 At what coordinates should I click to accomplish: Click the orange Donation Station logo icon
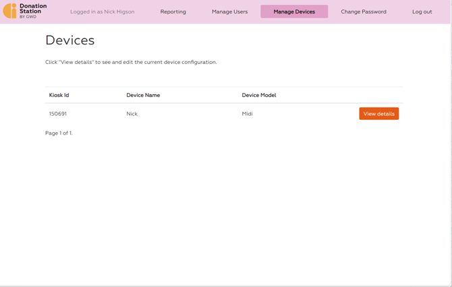9,11
